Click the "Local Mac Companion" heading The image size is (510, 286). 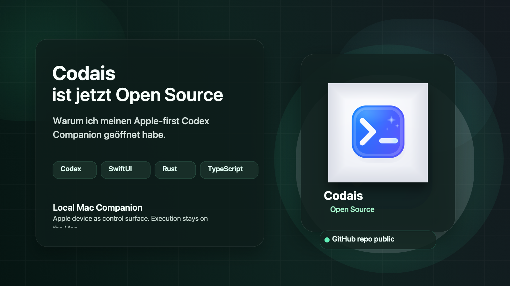pos(98,208)
